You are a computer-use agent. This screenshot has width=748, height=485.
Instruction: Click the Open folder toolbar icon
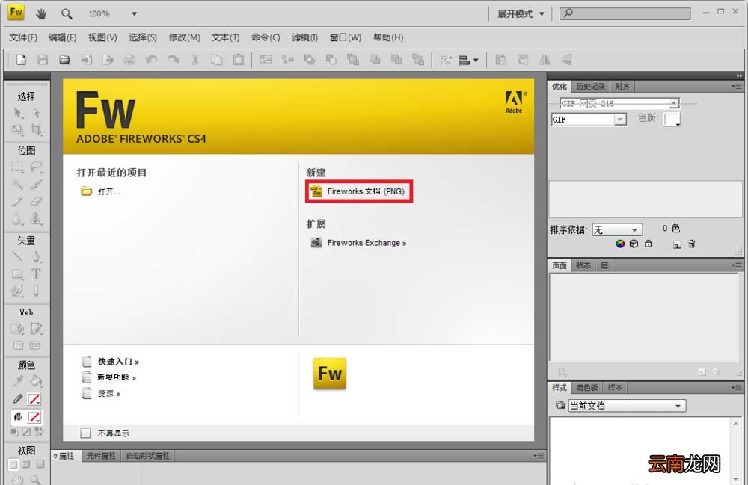point(65,60)
